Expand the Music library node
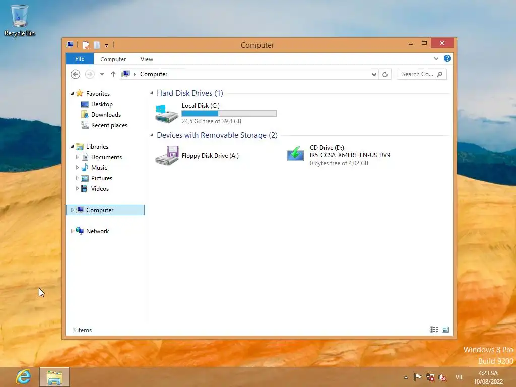The image size is (516, 387). click(77, 167)
